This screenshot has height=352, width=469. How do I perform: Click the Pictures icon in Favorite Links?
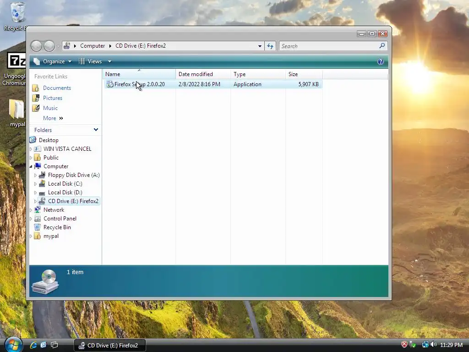(x=36, y=98)
